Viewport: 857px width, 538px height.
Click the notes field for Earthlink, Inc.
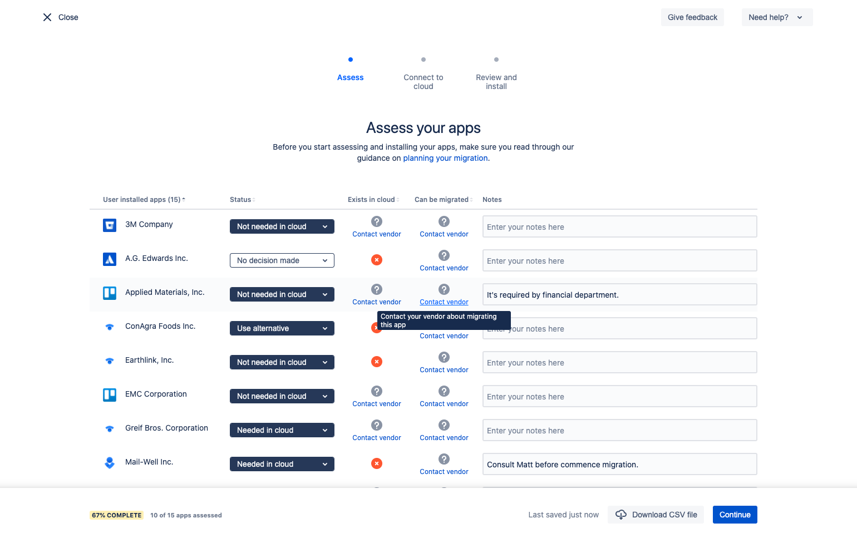click(619, 362)
